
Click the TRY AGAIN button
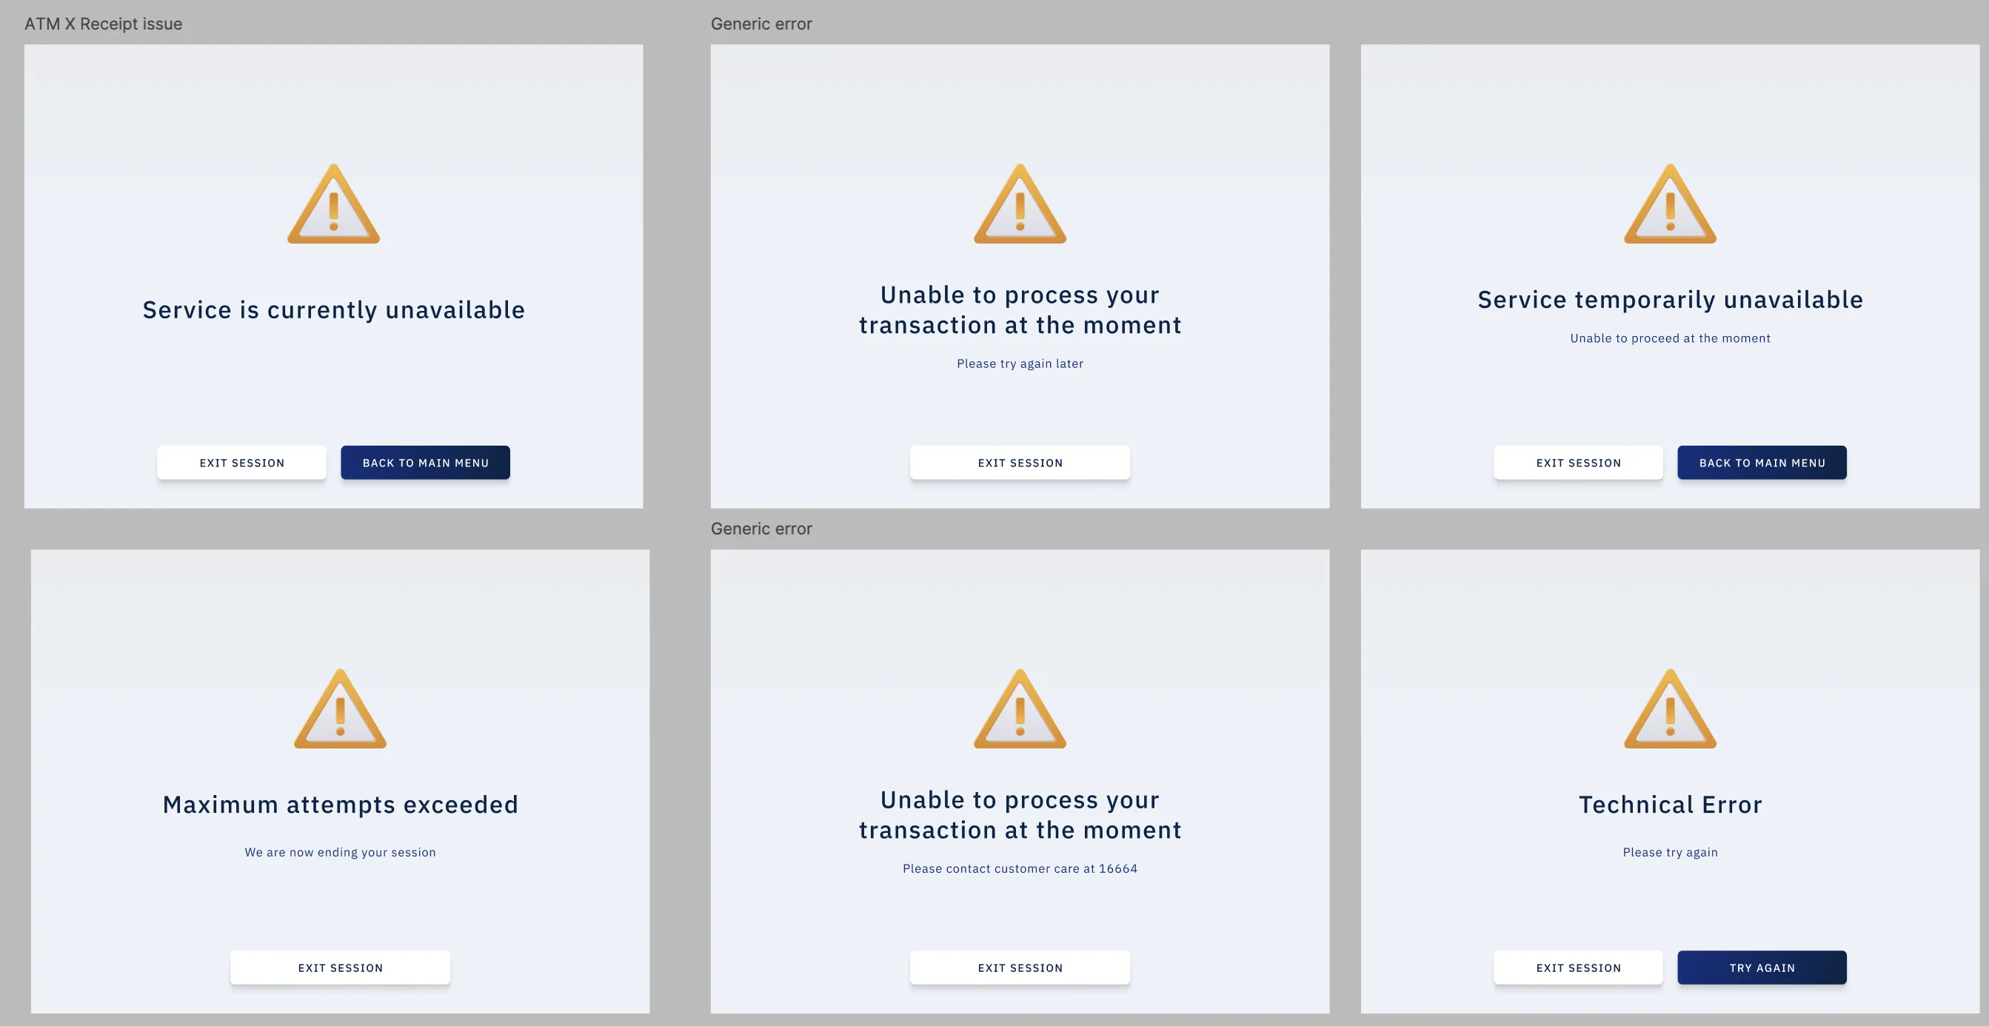point(1762,968)
